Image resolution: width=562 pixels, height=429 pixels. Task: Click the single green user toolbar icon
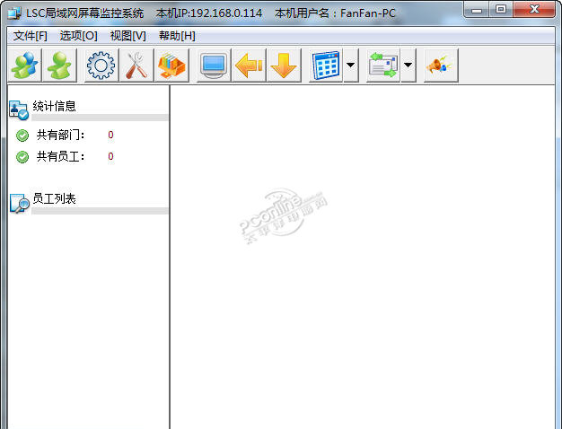tap(59, 66)
